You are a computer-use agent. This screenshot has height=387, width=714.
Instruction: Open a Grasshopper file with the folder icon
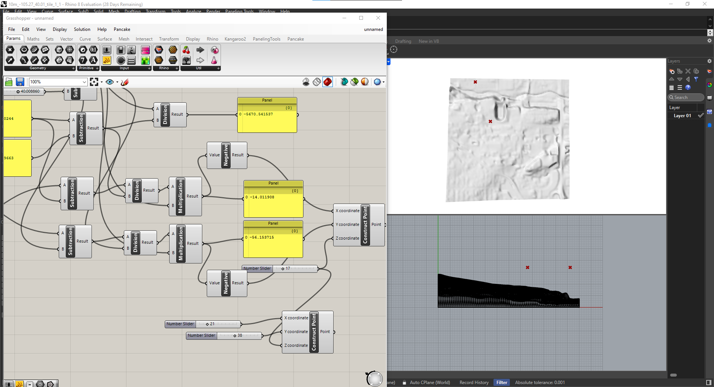point(9,82)
